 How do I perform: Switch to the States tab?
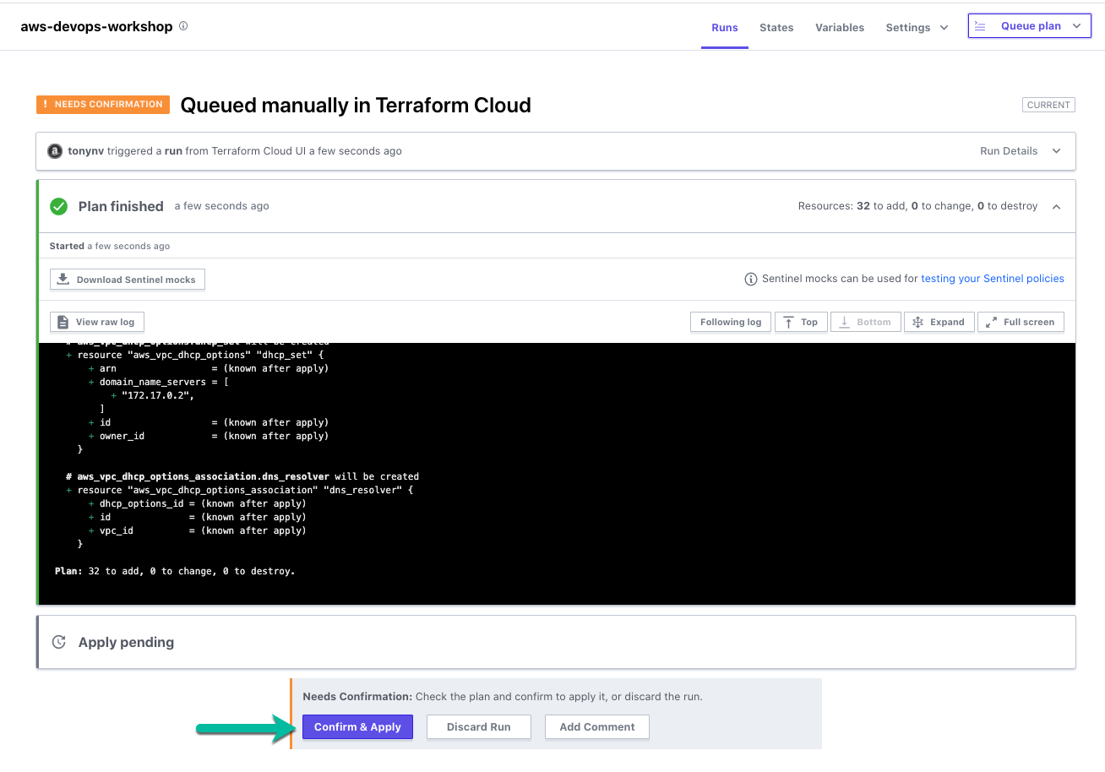(x=776, y=27)
